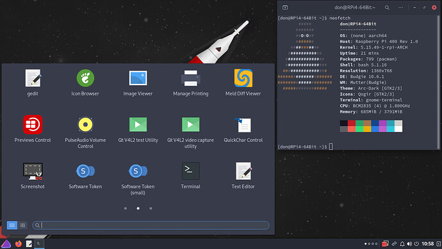Open Meld Diff Viewer
Screen dimensions: 442x249
pyautogui.click(x=243, y=82)
